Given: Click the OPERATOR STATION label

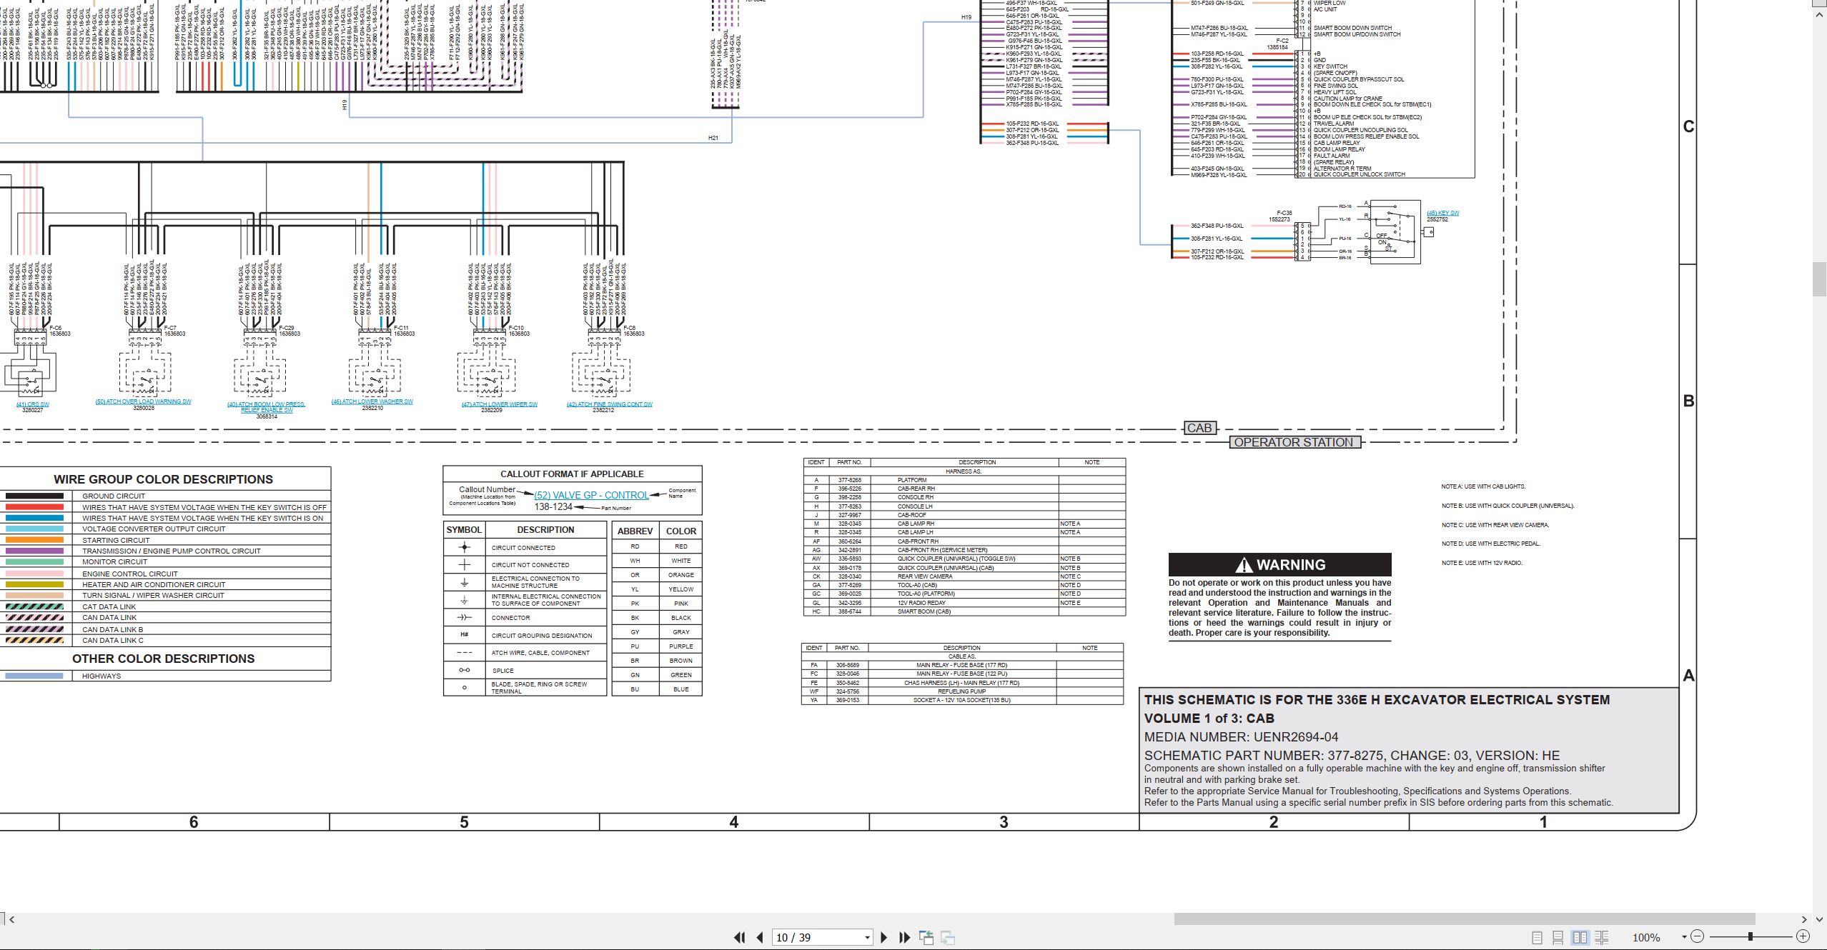Looking at the screenshot, I should pos(1294,442).
